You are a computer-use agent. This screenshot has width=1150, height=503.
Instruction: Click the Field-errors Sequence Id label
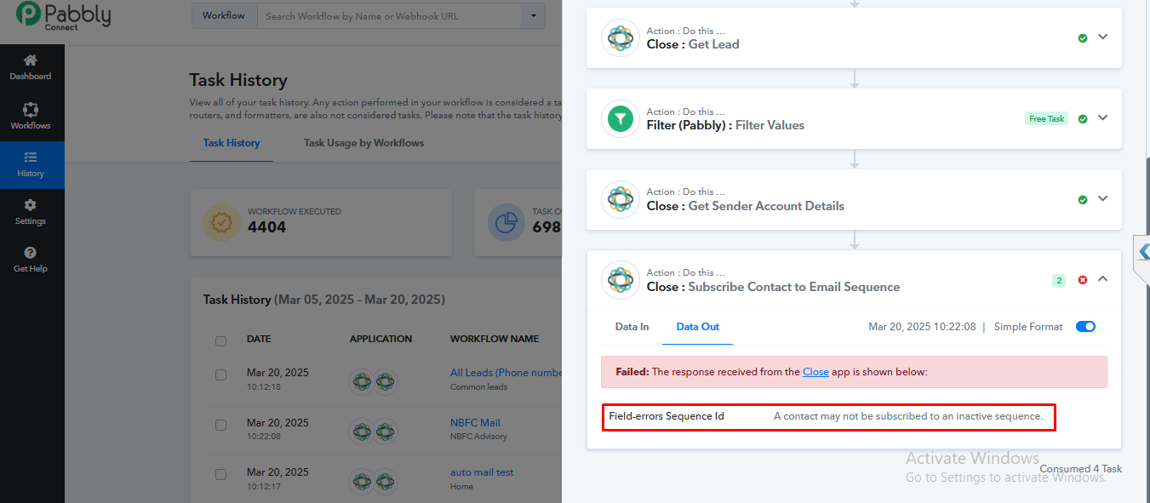click(x=667, y=416)
